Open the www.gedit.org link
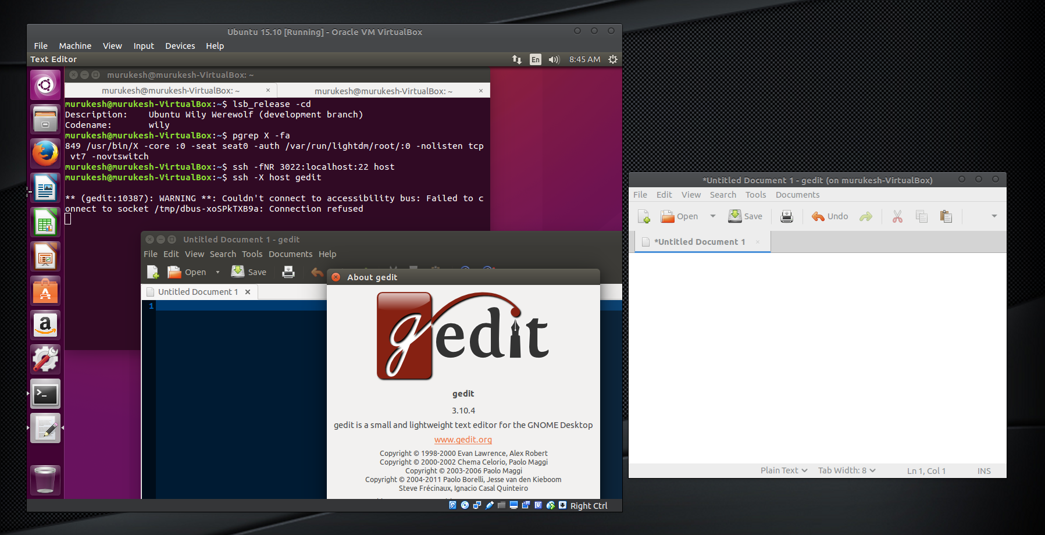Screen dimensions: 1045x535 tap(463, 440)
